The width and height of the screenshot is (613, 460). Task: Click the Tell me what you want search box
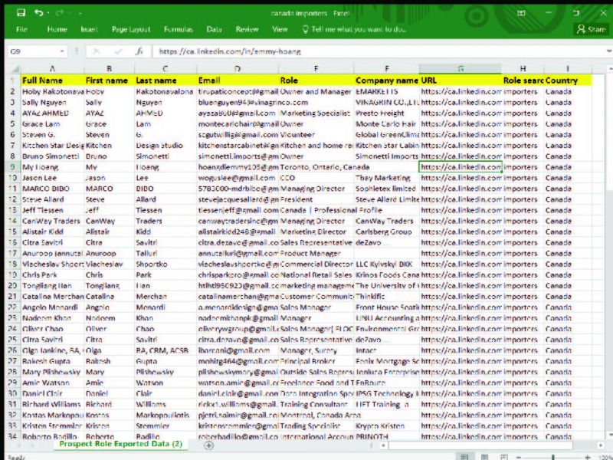(x=359, y=29)
